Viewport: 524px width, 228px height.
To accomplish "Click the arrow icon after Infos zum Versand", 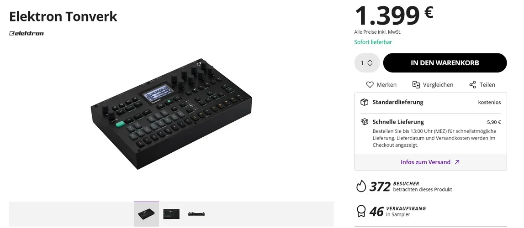I will [x=457, y=162].
